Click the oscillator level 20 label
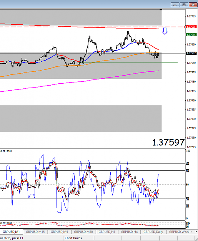The height and width of the screenshot is (241, 198). (187, 206)
